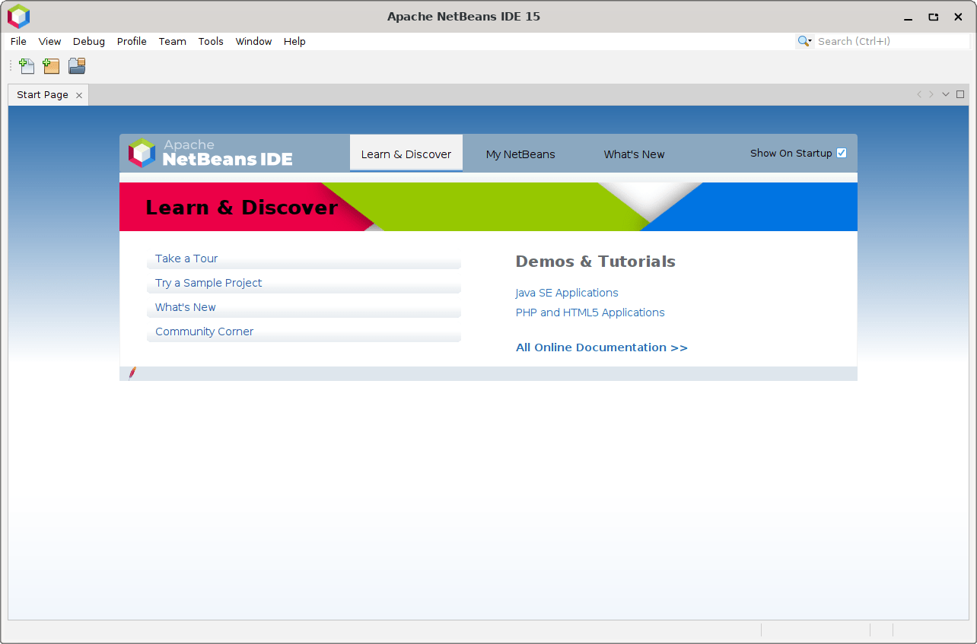Open the Tools menu
This screenshot has height=644, width=977.
click(x=211, y=41)
